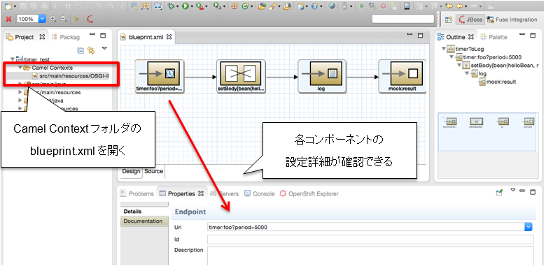This screenshot has width=546, height=266.
Task: Open Project view menu triangle
Action: coord(104,49)
